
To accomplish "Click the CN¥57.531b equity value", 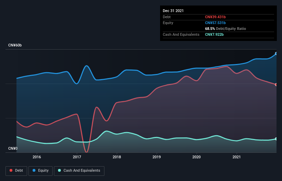I will coord(215,23).
